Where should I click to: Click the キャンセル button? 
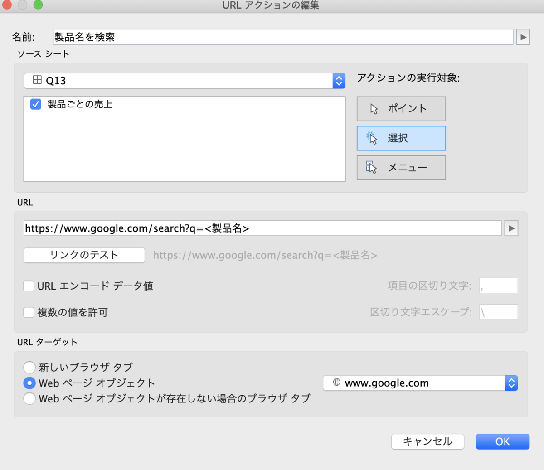(427, 441)
